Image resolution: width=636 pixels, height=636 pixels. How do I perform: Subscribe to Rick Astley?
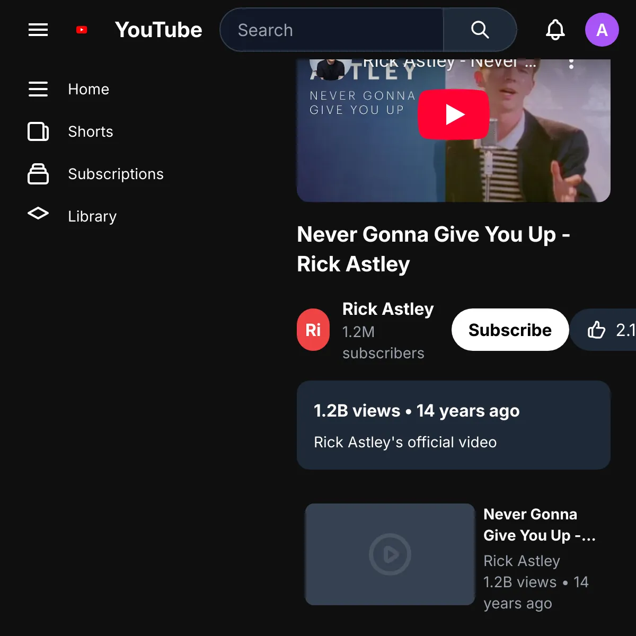click(x=510, y=330)
